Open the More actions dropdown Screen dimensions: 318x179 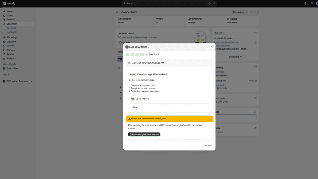(240, 12)
